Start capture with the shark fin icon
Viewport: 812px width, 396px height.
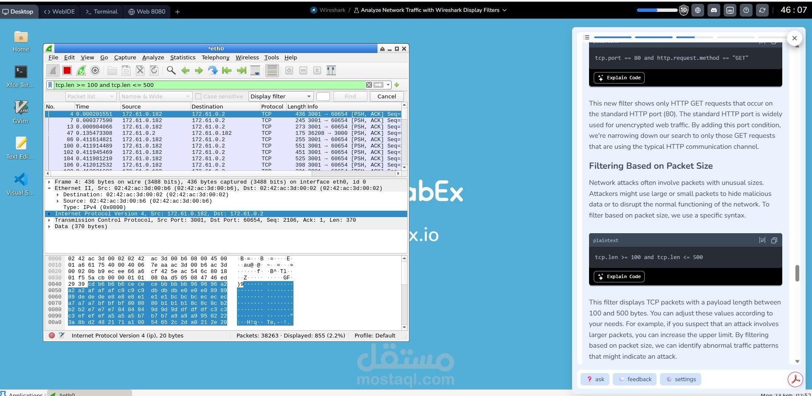53,70
